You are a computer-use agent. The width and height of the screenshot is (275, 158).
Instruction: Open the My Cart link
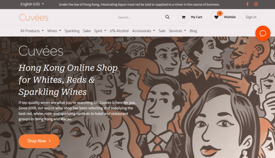[197, 17]
